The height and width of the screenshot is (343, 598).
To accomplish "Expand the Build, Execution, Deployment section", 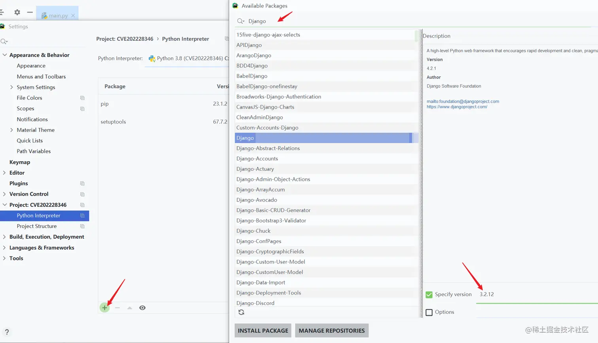I will point(4,237).
